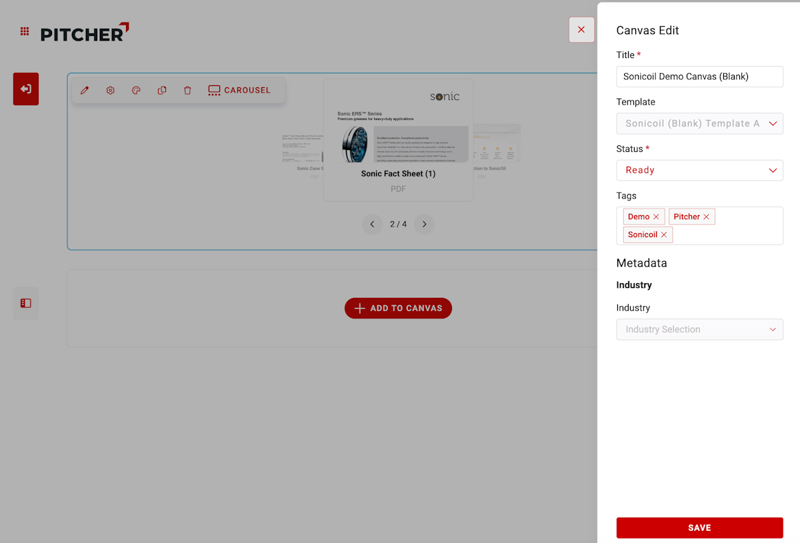
Task: Toggle the sidebar layout panel icon
Action: pos(26,303)
